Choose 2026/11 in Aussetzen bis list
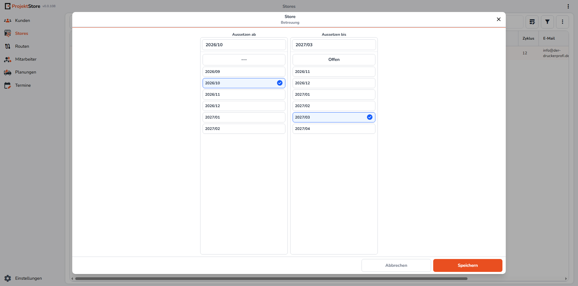The image size is (578, 286). tap(334, 72)
